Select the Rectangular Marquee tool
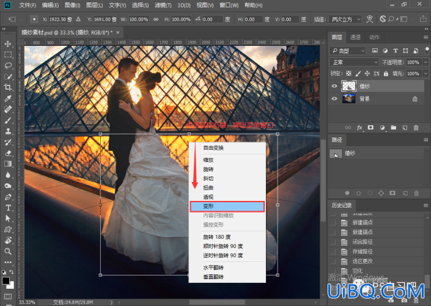Screen dimensions: 431x306 click(x=8, y=54)
